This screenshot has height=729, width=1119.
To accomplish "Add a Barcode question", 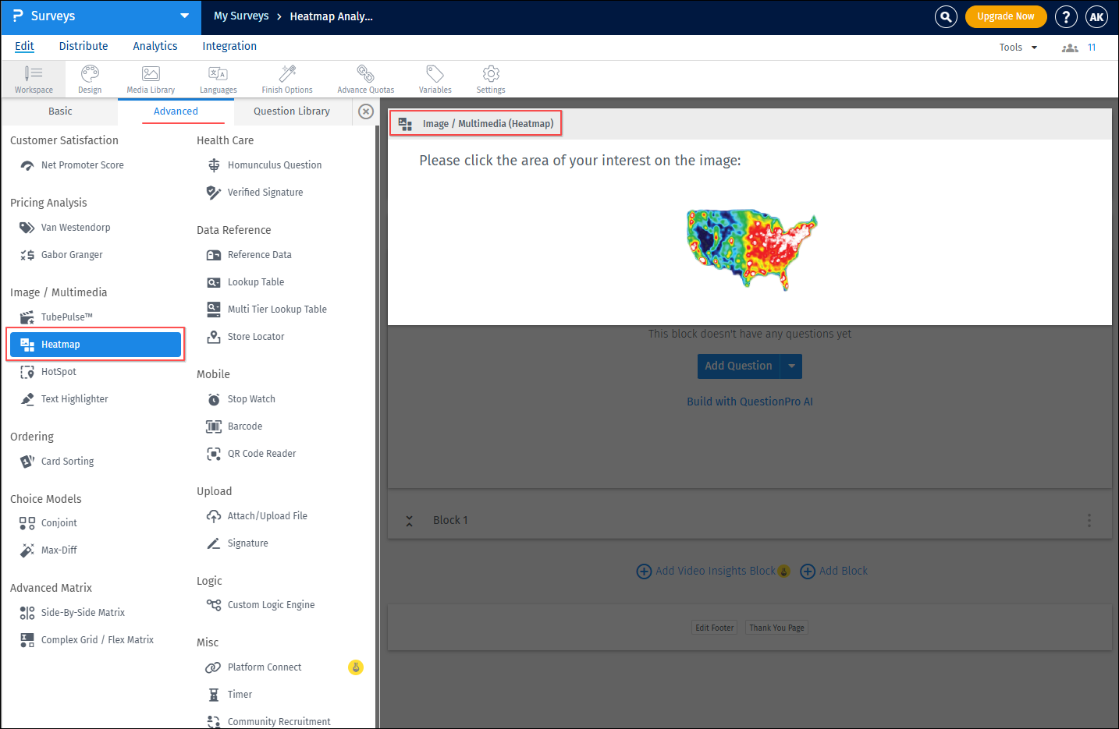I will coord(234,426).
